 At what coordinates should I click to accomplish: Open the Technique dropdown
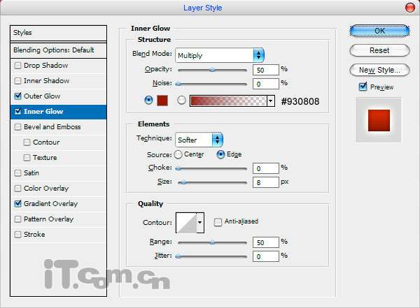coord(199,140)
